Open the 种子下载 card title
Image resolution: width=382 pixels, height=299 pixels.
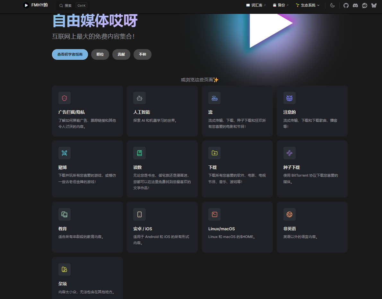pyautogui.click(x=291, y=167)
